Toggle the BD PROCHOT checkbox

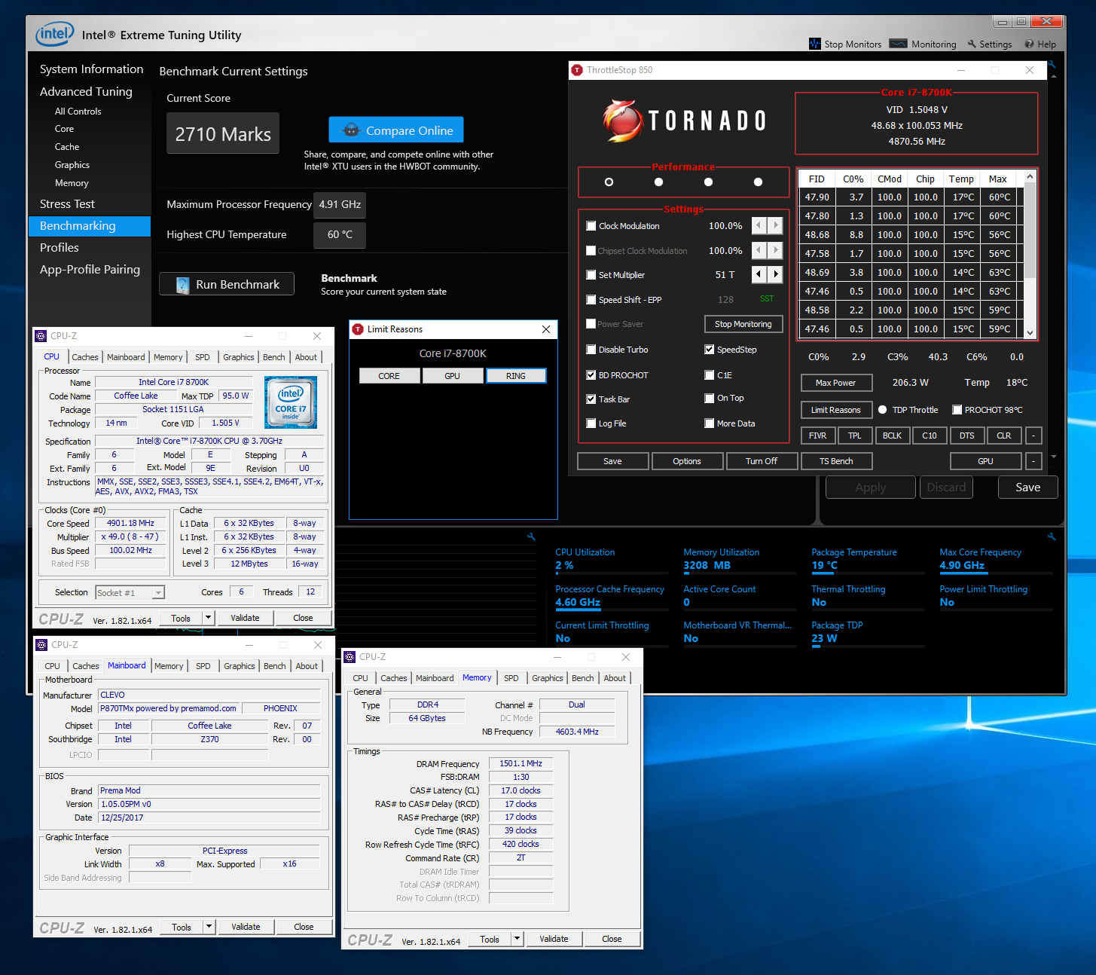coord(591,375)
